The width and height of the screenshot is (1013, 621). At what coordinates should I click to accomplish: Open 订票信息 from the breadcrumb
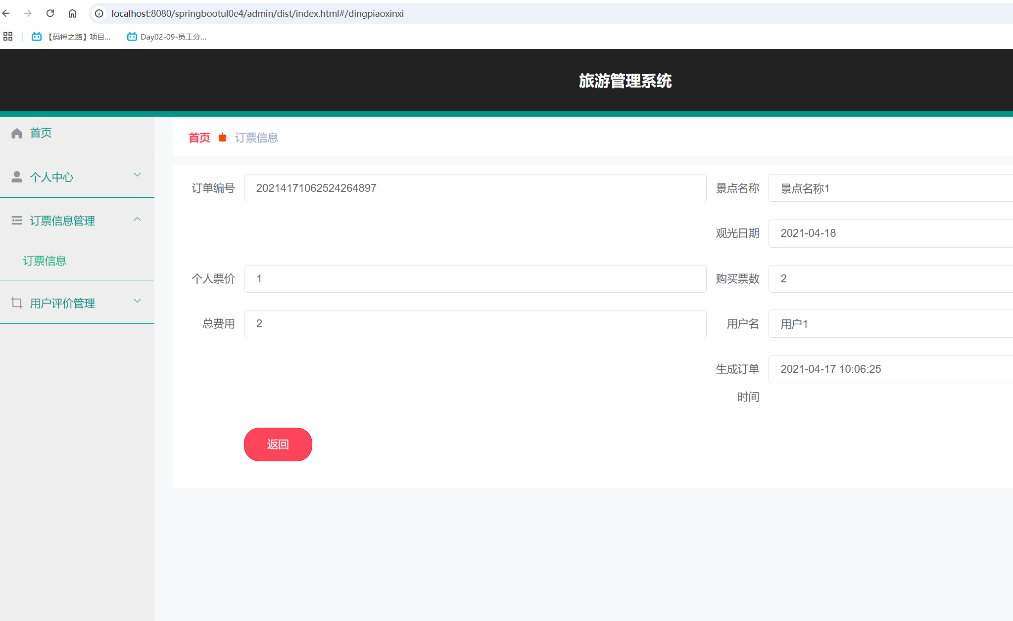click(x=256, y=137)
